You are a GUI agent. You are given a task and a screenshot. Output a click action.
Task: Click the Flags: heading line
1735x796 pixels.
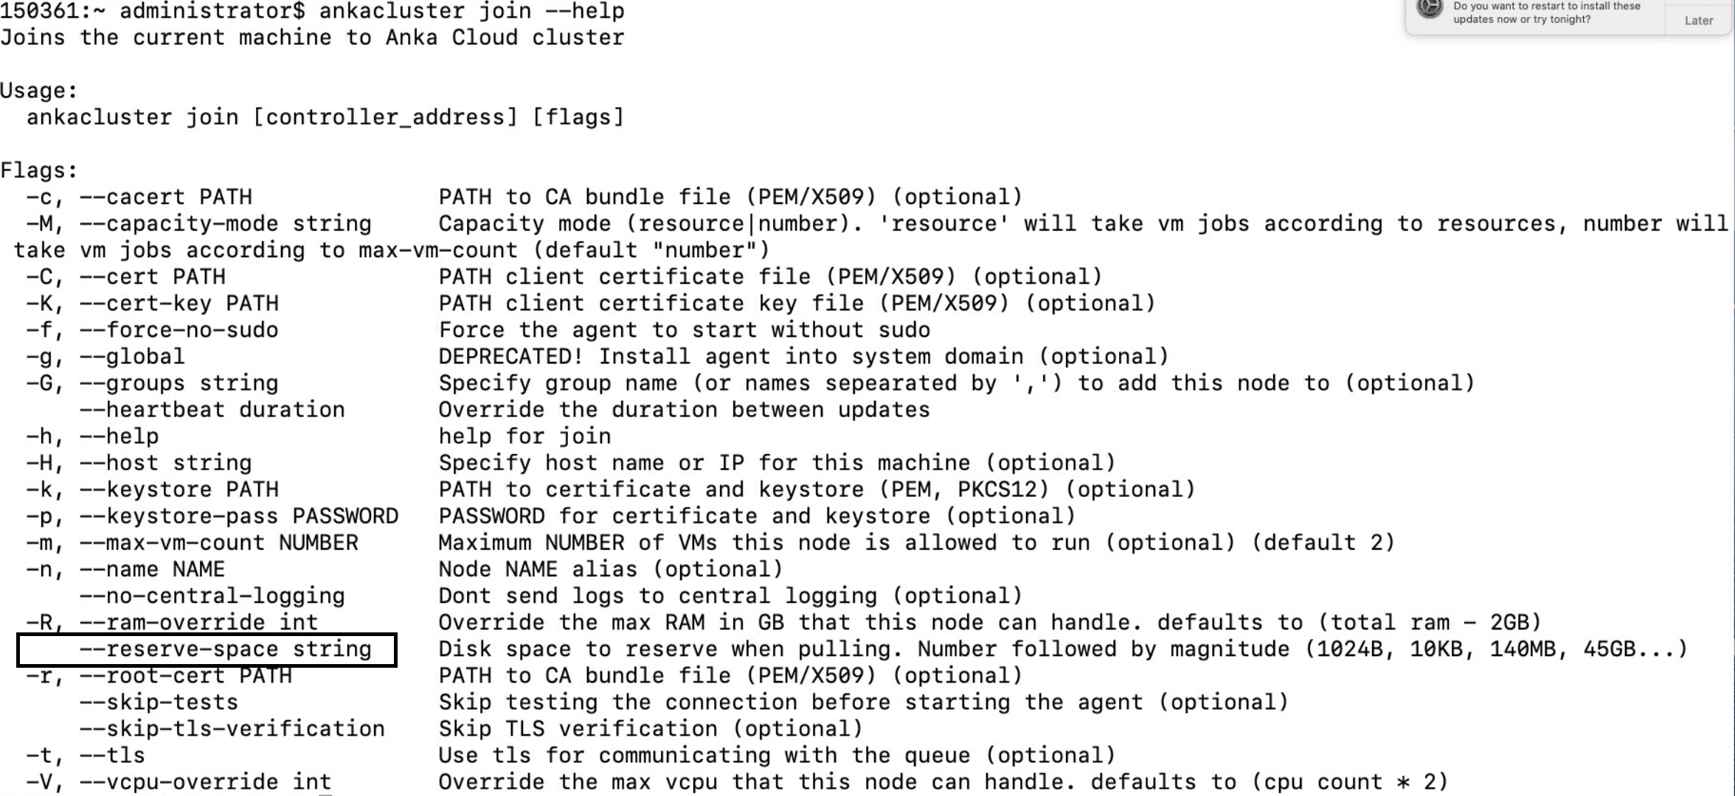[x=39, y=170]
